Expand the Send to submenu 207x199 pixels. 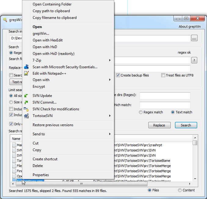click(x=110, y=134)
